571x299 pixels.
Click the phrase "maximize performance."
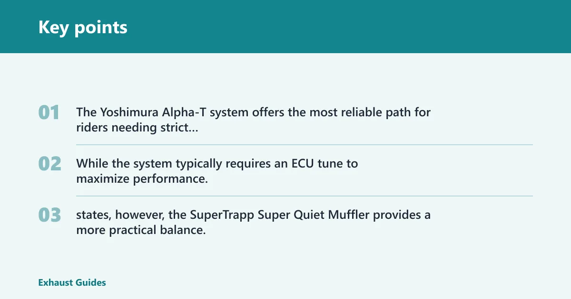(x=142, y=179)
